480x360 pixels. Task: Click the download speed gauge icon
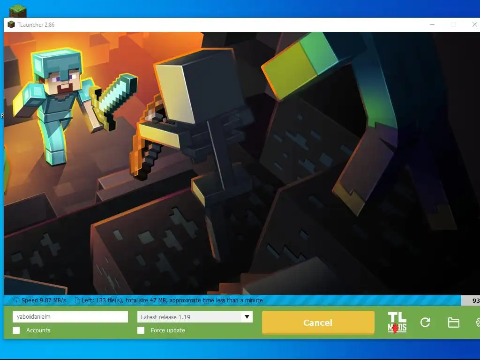click(16, 300)
